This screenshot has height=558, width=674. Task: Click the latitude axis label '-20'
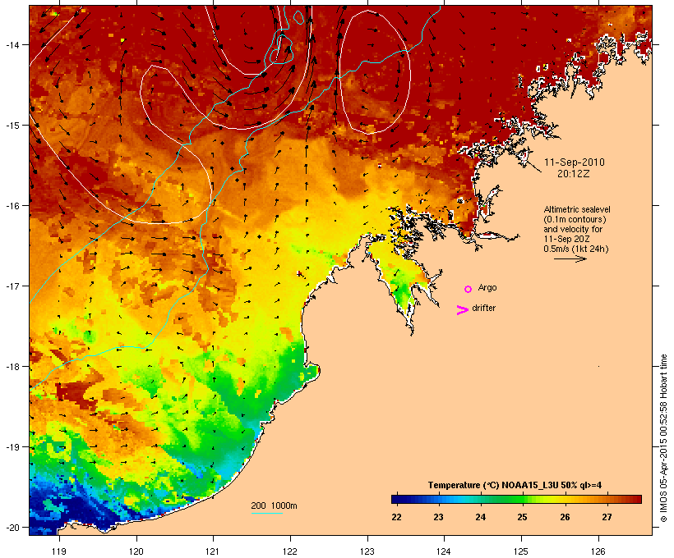pyautogui.click(x=12, y=528)
